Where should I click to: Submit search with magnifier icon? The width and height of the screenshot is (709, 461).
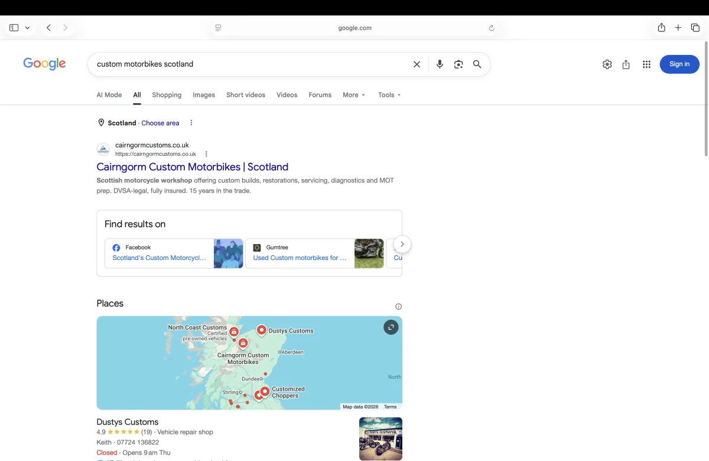pyautogui.click(x=477, y=64)
